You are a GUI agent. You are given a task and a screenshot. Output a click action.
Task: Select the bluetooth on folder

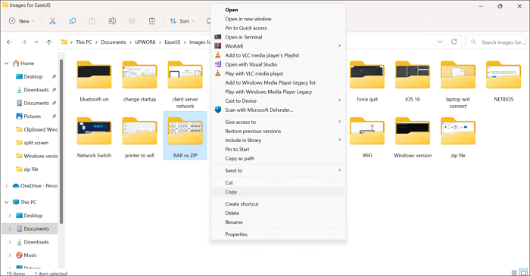[x=94, y=81]
